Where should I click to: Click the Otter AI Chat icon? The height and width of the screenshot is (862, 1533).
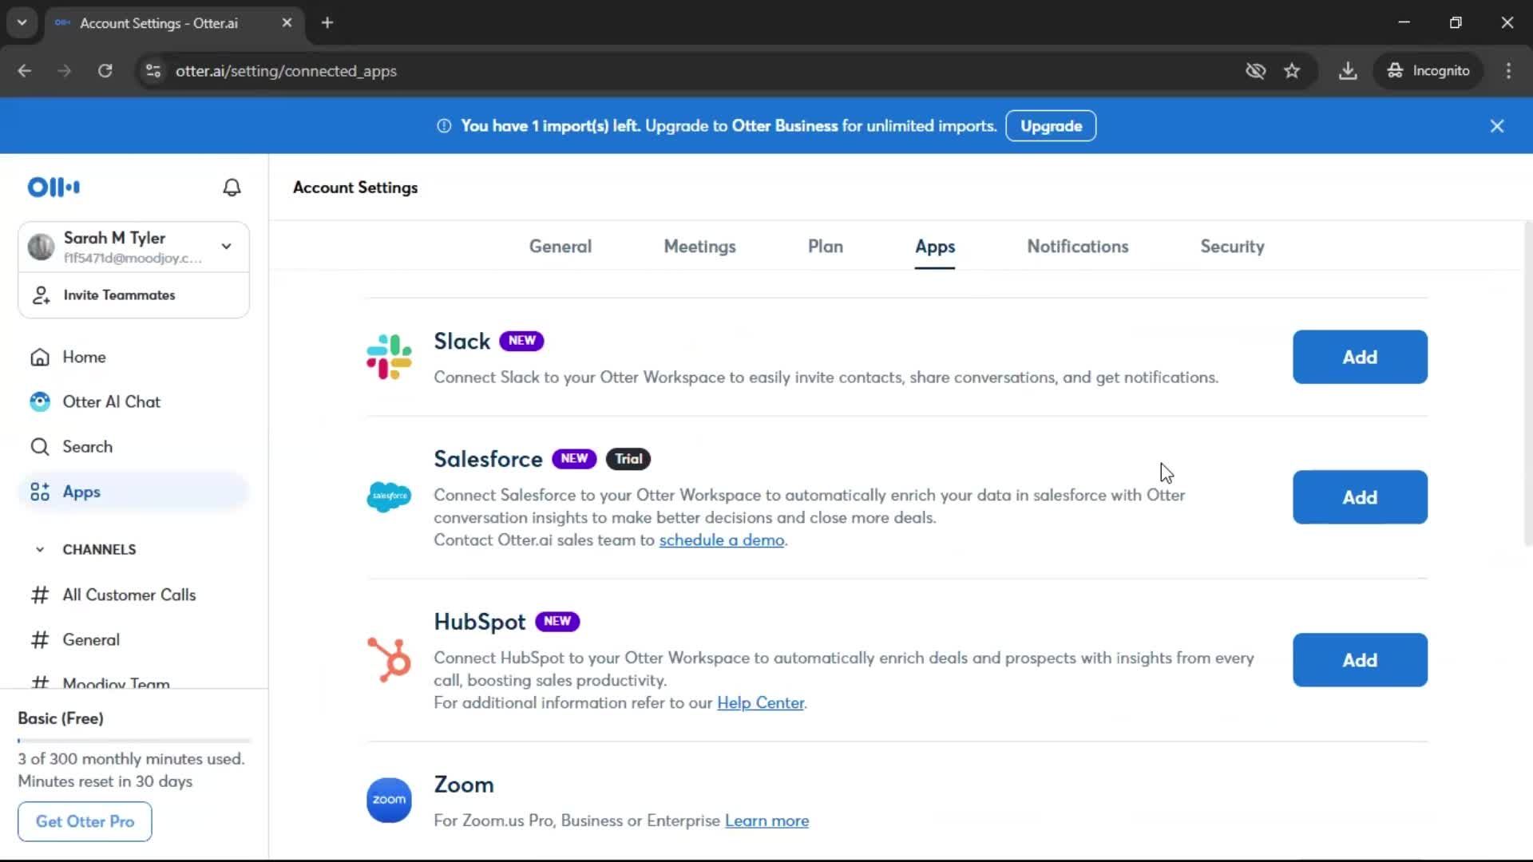pos(40,401)
